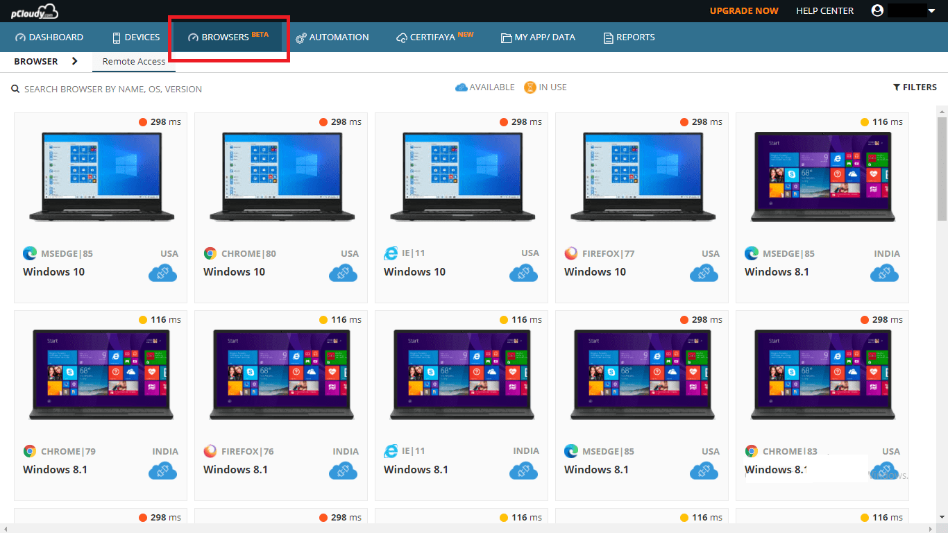
Task: Click Chrome icon on CHROME 80 card
Action: point(210,253)
